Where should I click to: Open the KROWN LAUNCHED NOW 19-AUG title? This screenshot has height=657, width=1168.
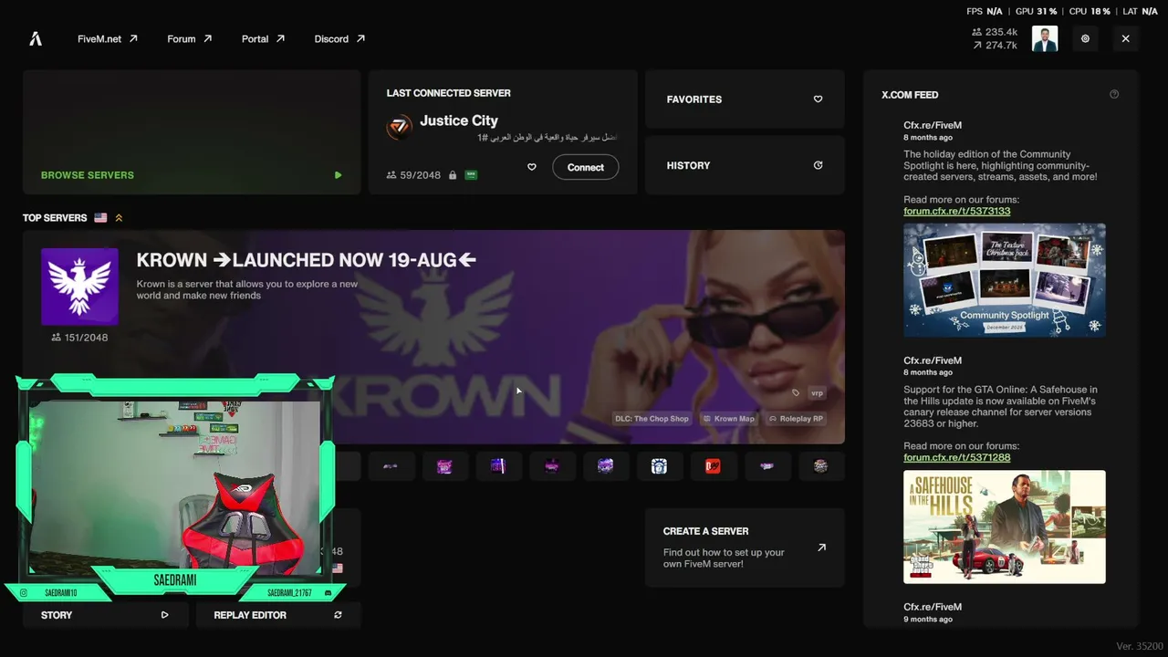pyautogui.click(x=307, y=260)
